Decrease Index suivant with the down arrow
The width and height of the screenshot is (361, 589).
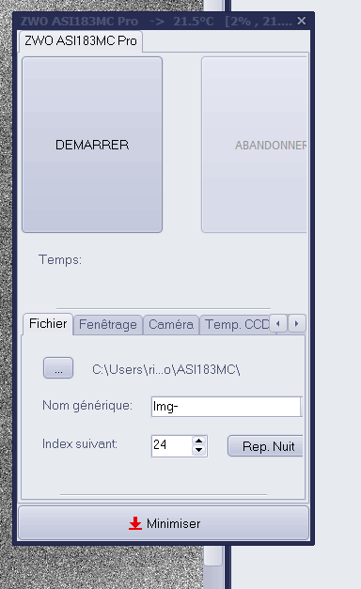(x=199, y=450)
